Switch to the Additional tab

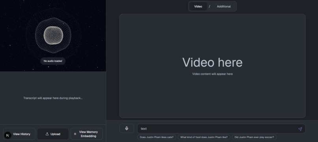pyautogui.click(x=224, y=6)
